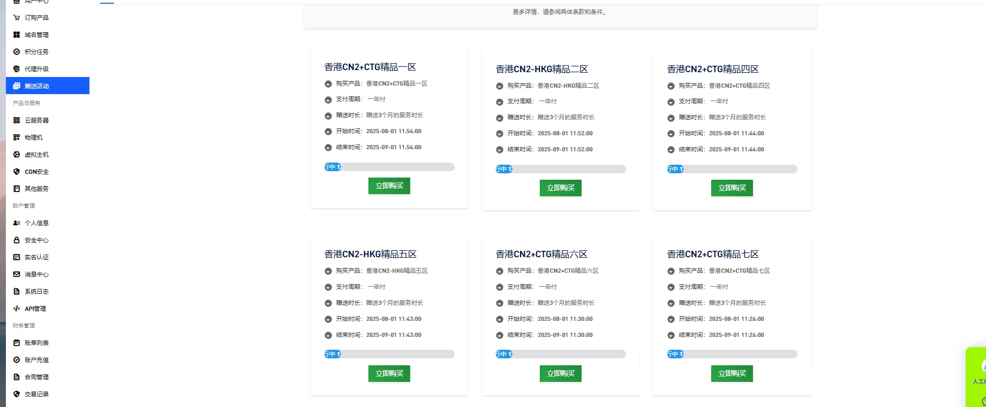The width and height of the screenshot is (986, 407).
Task: Open 账户充值 in the sidebar
Action: 36,360
